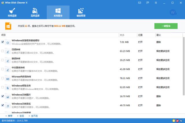
Task: Click the Windows示例音乐 music note icon
Action: point(8,105)
